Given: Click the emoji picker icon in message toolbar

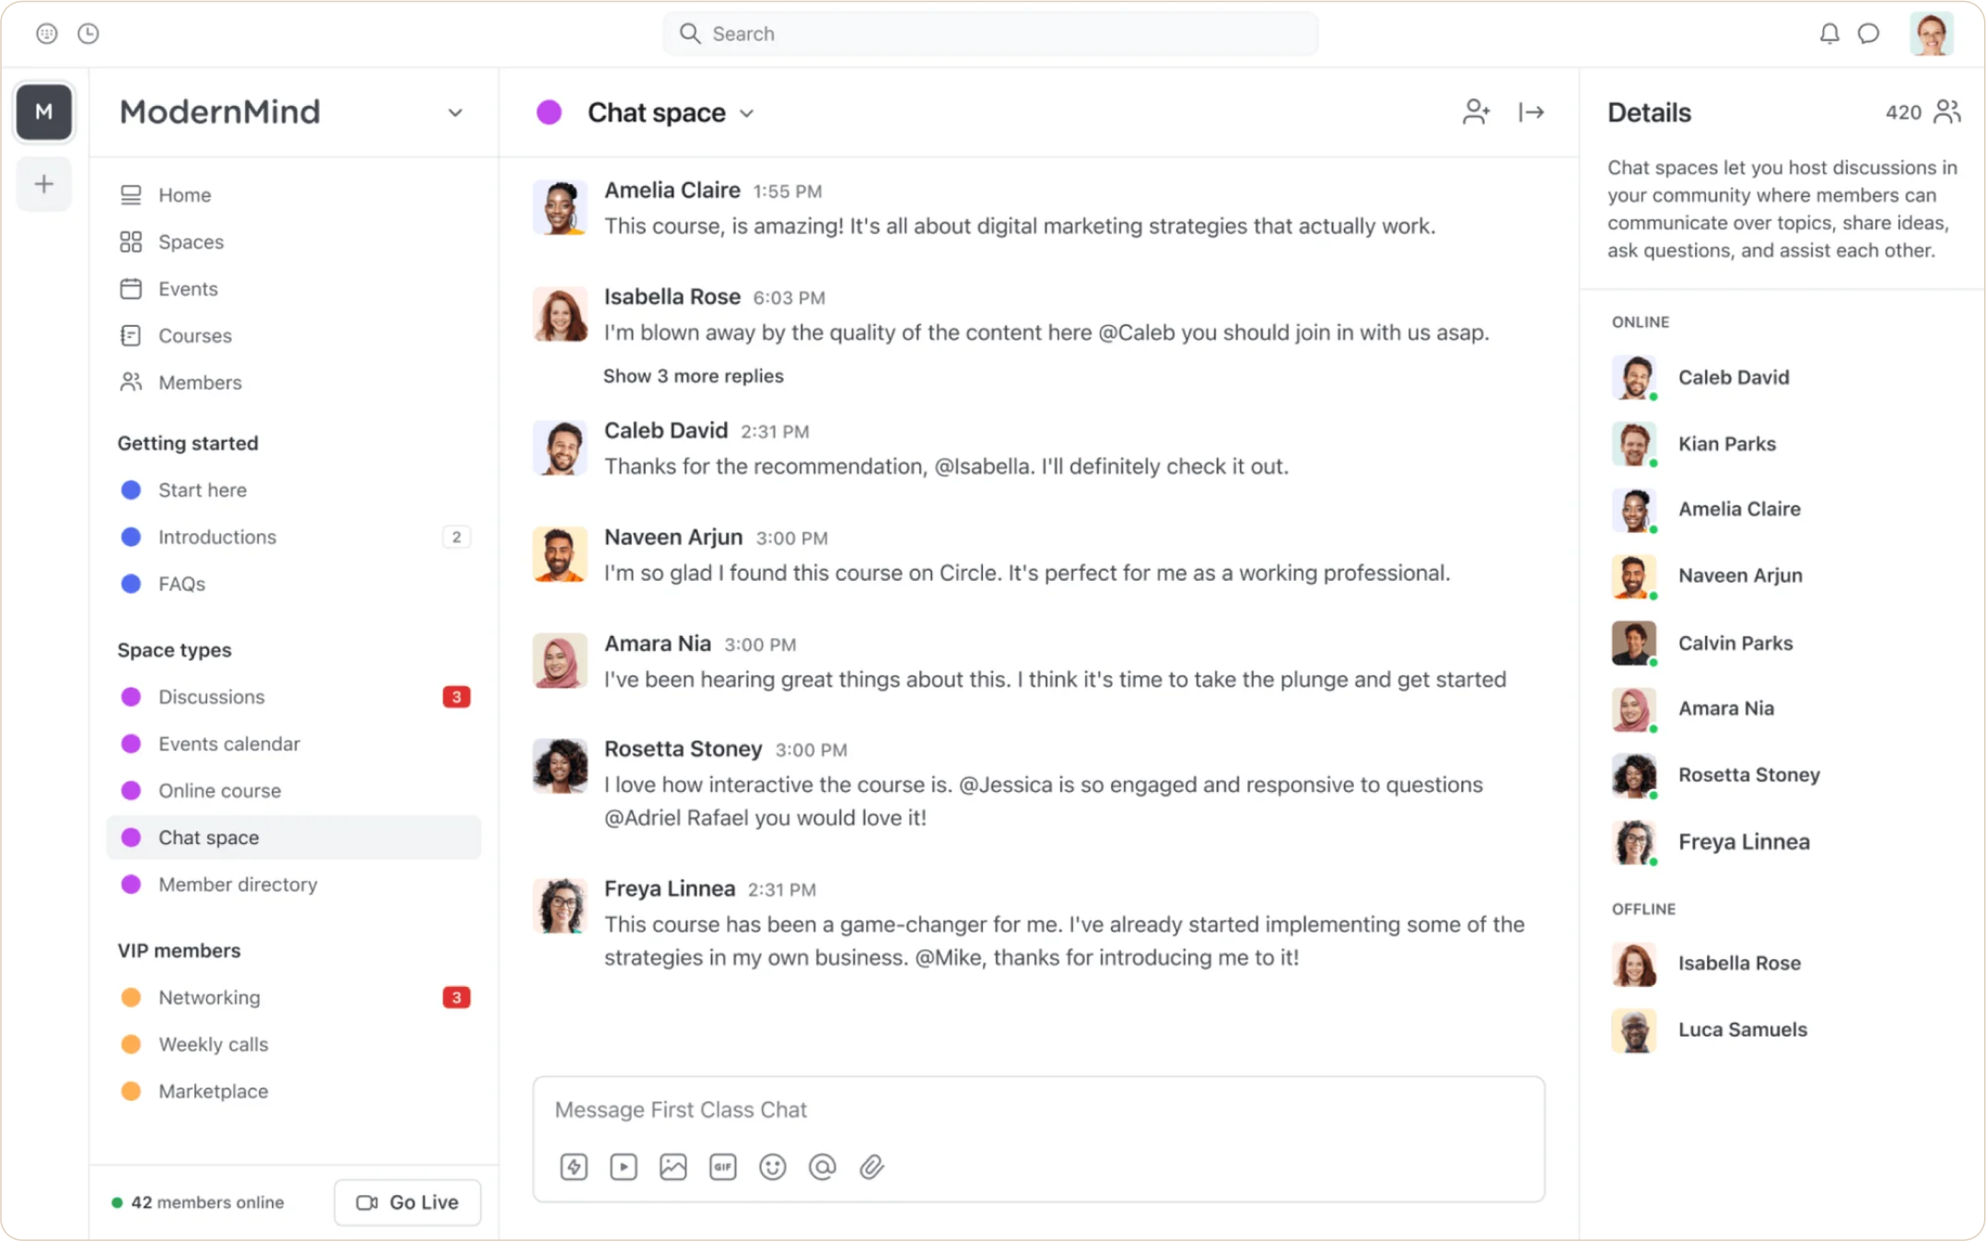Looking at the screenshot, I should (772, 1166).
